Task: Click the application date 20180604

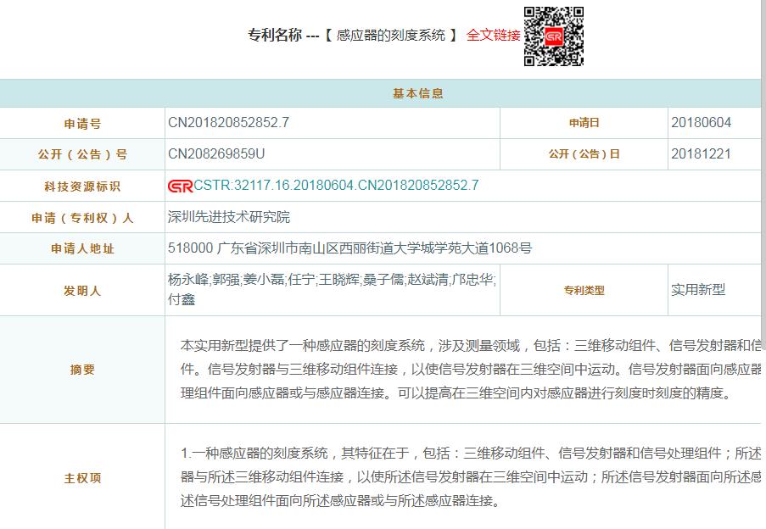Action: (x=701, y=123)
